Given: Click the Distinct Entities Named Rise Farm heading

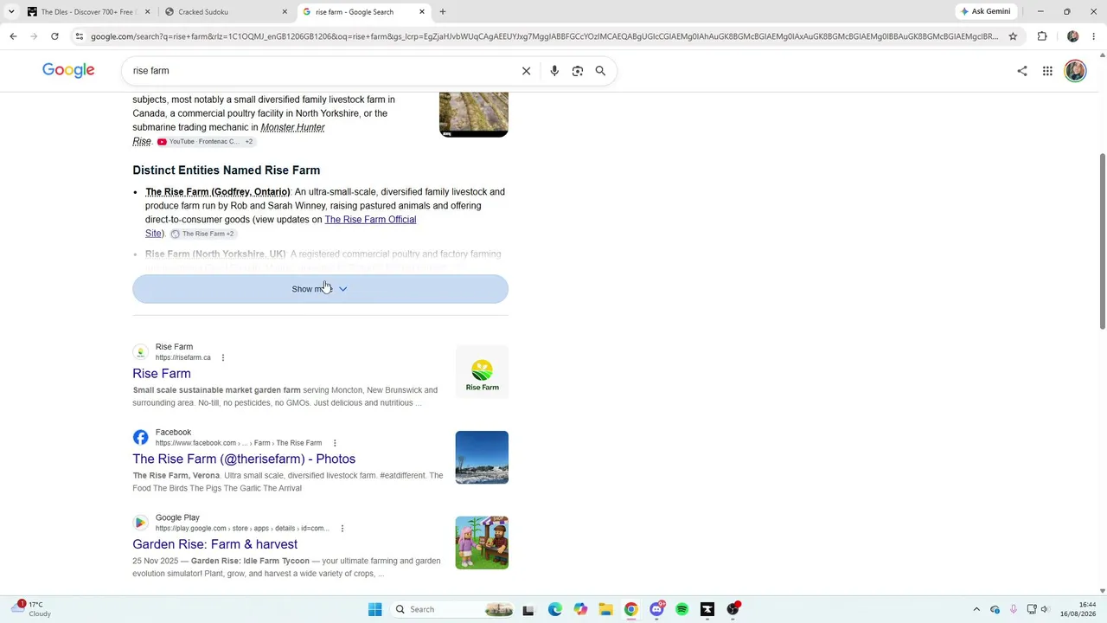Looking at the screenshot, I should (x=227, y=170).
